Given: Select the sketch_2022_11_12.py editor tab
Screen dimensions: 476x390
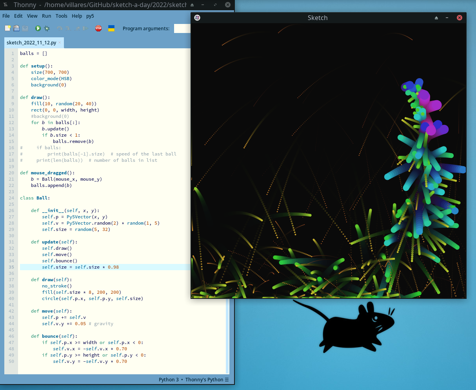Looking at the screenshot, I should click(x=31, y=43).
